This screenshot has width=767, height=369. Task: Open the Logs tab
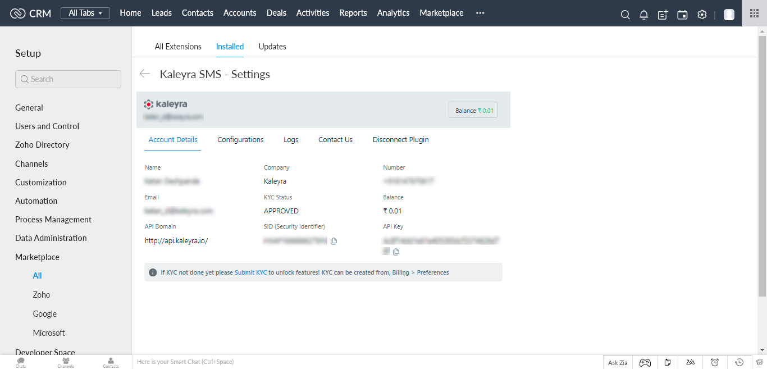pos(291,140)
